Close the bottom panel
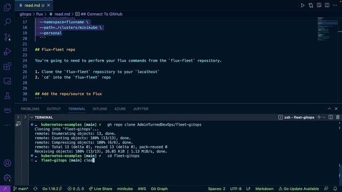 pyautogui.click(x=336, y=109)
